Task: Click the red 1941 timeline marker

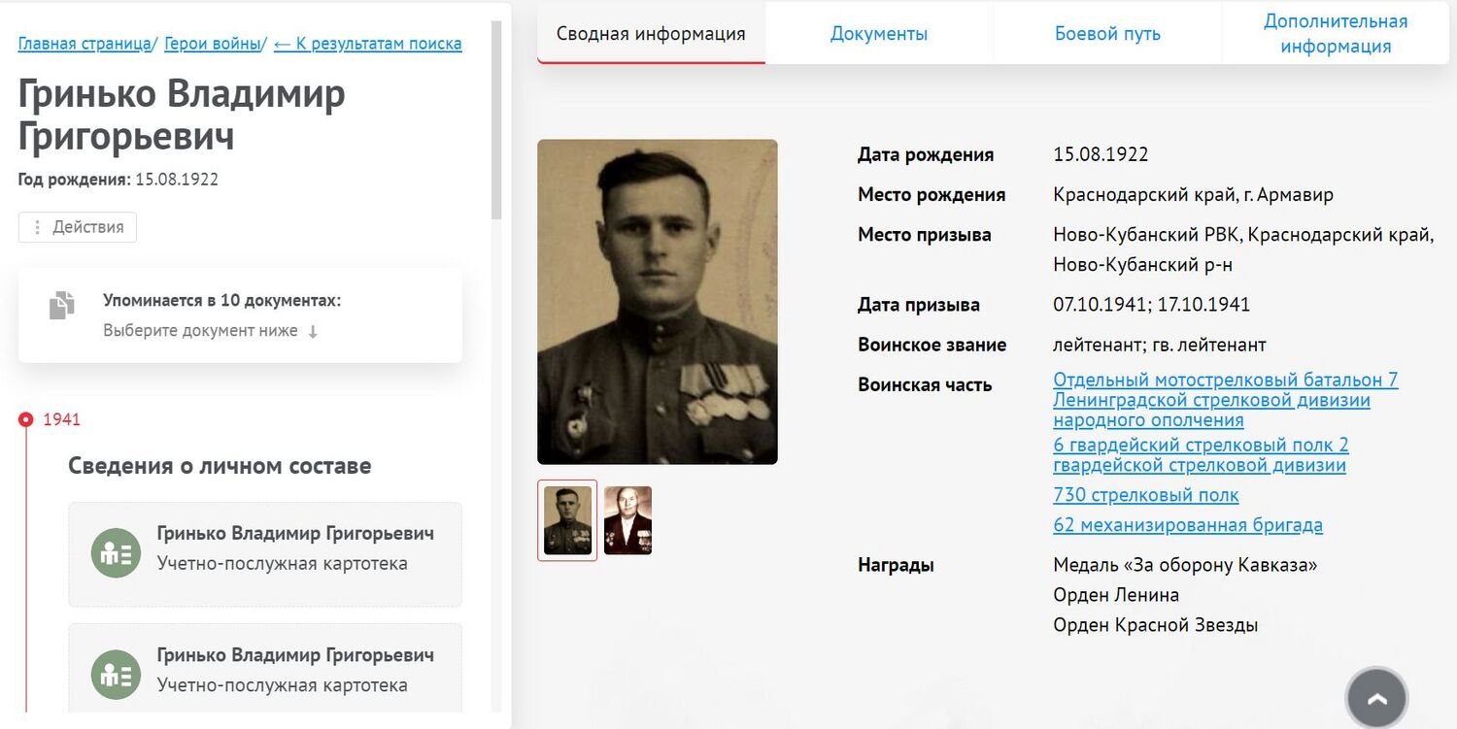Action: point(26,419)
